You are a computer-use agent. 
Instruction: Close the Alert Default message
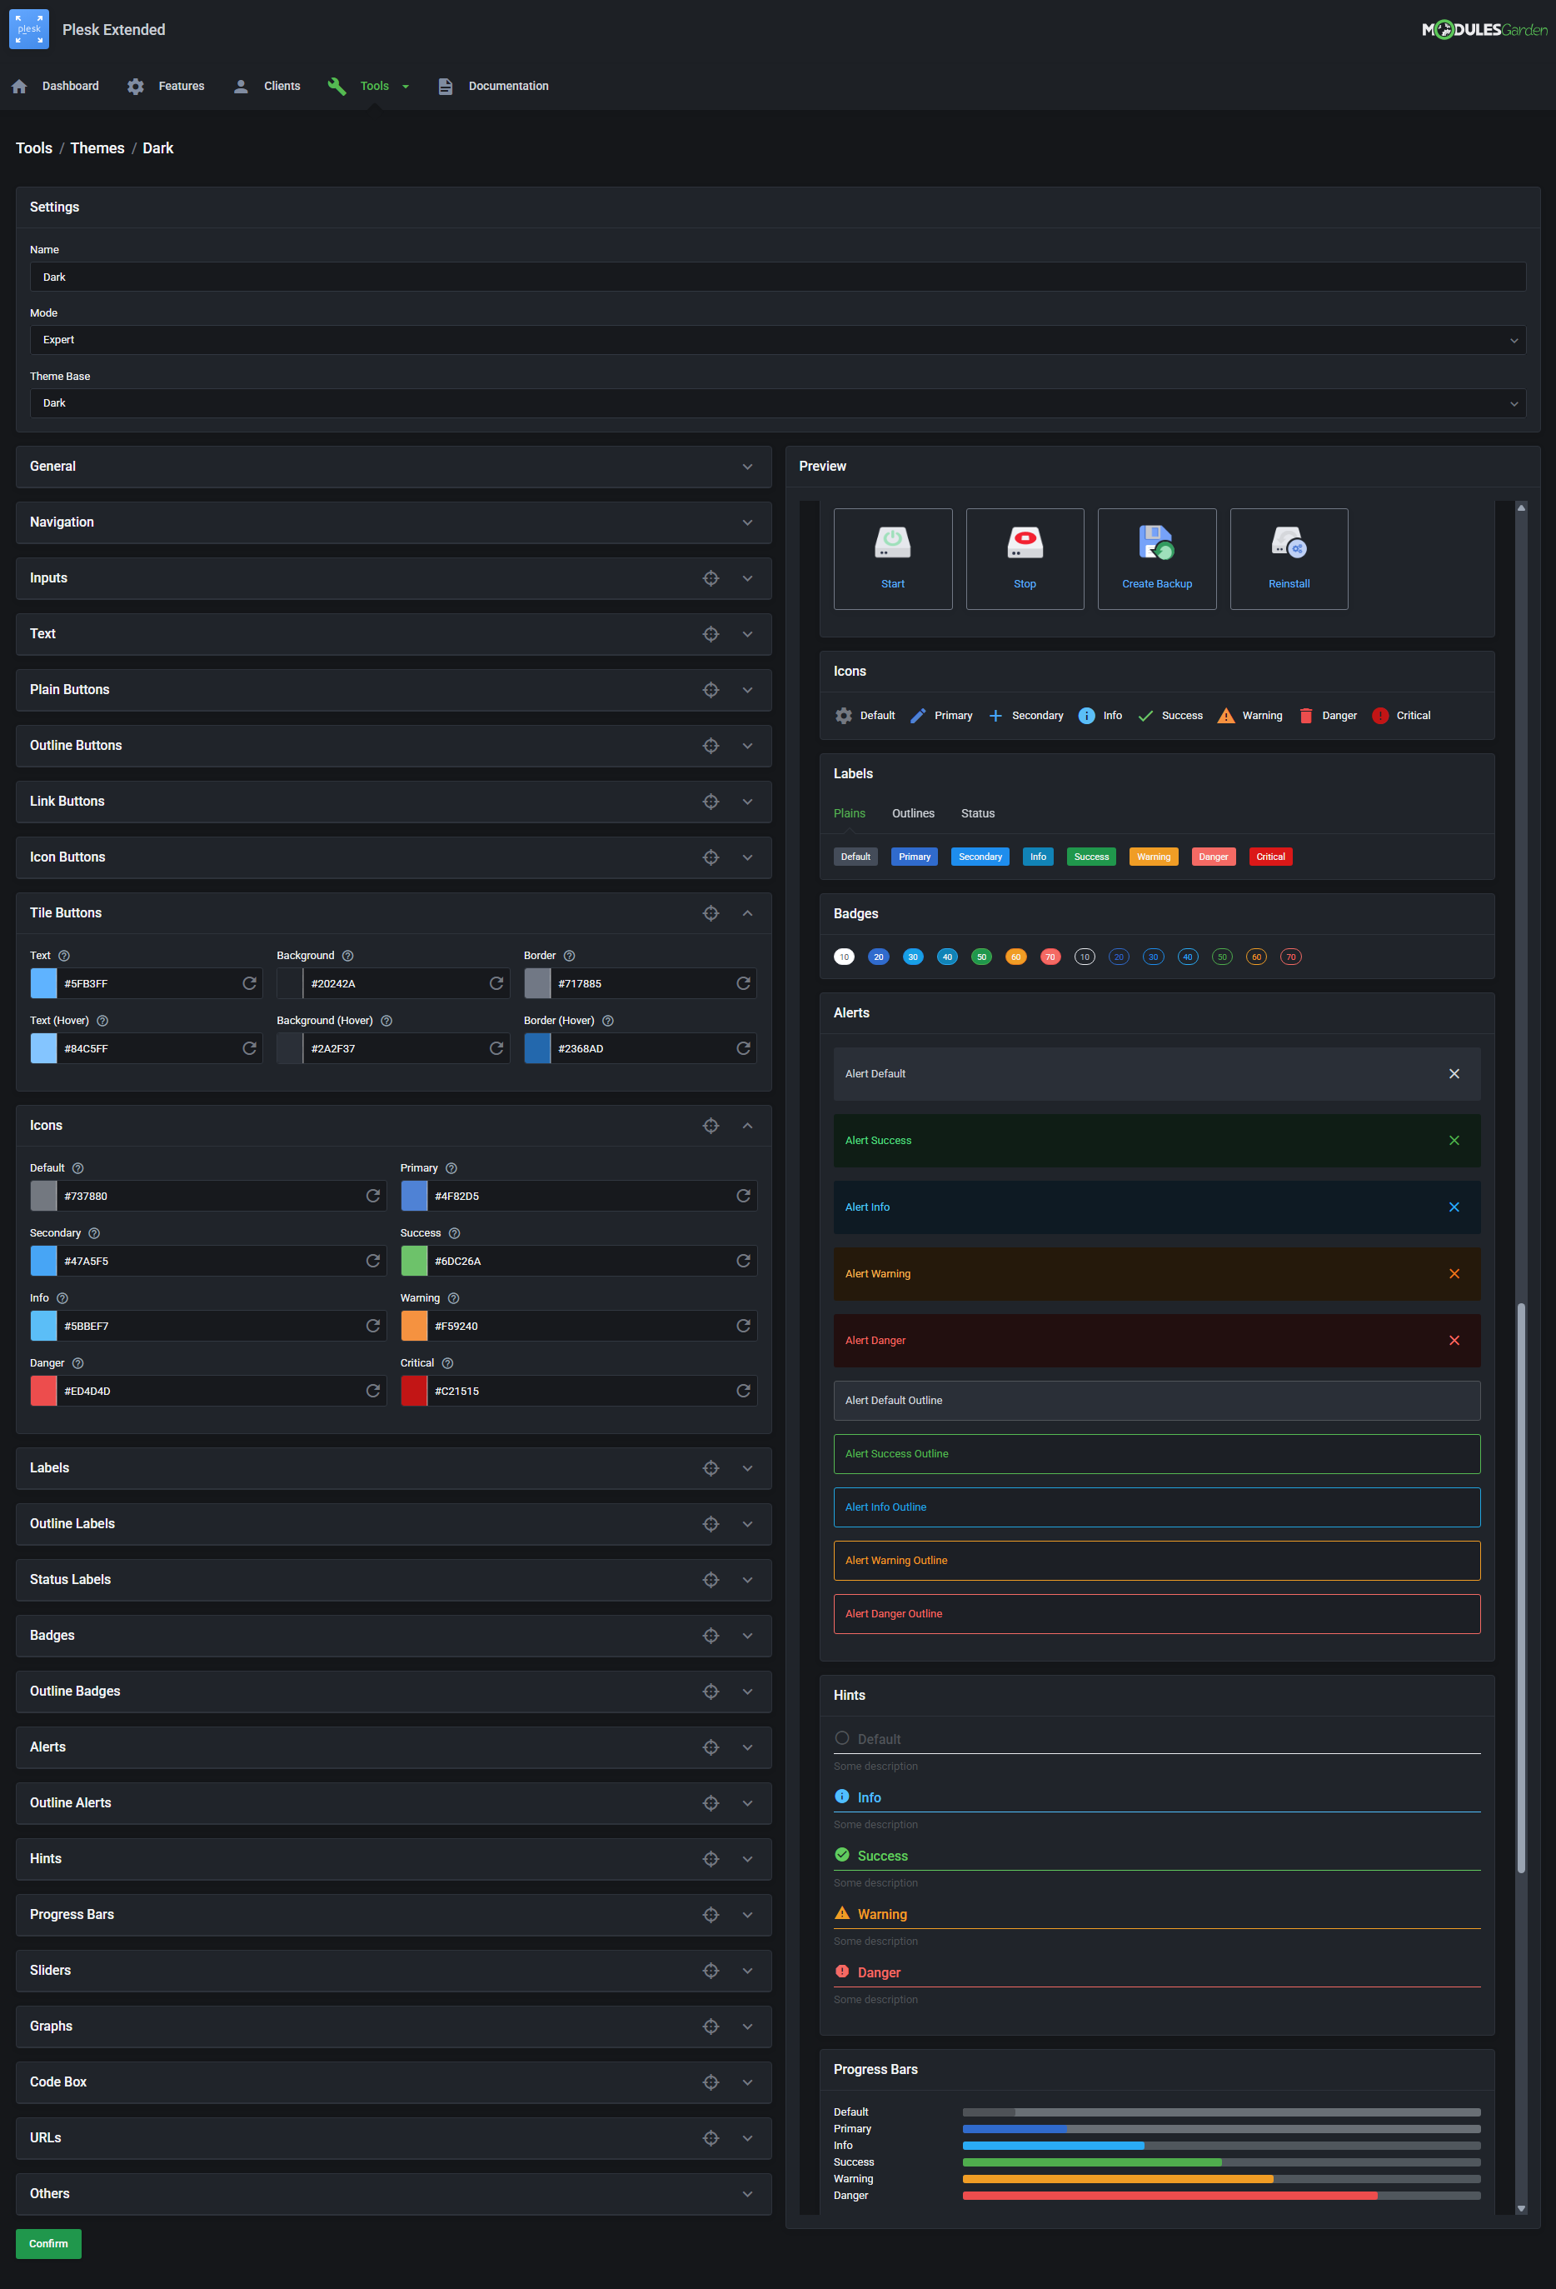tap(1454, 1073)
